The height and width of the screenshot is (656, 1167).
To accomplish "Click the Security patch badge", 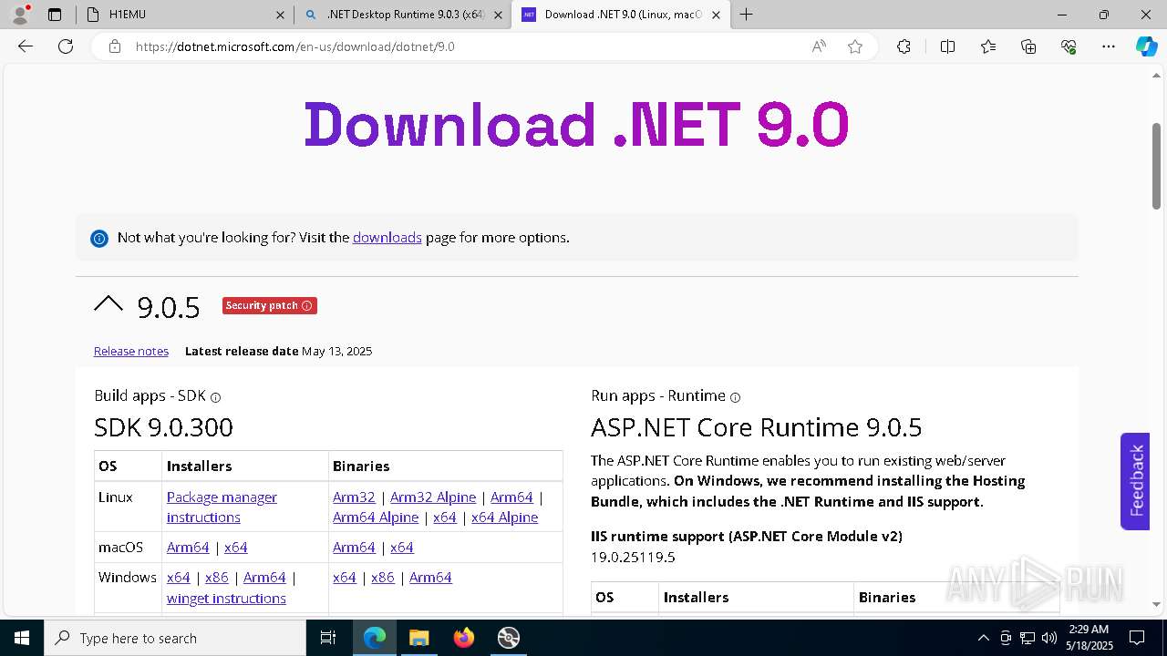I will (269, 306).
